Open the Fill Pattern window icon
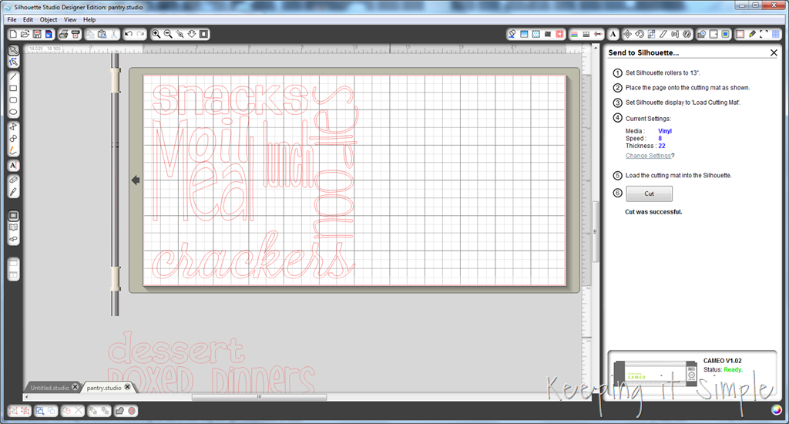The height and width of the screenshot is (424, 789). click(536, 34)
